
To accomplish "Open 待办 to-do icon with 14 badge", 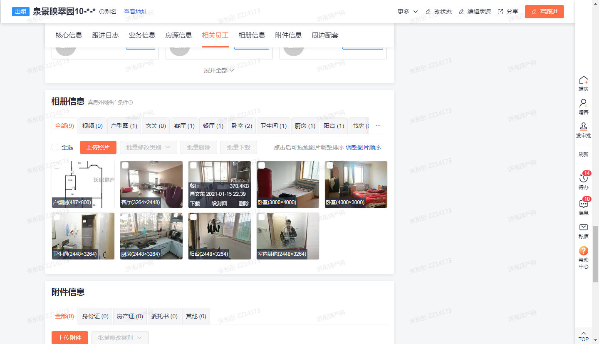I will [584, 178].
